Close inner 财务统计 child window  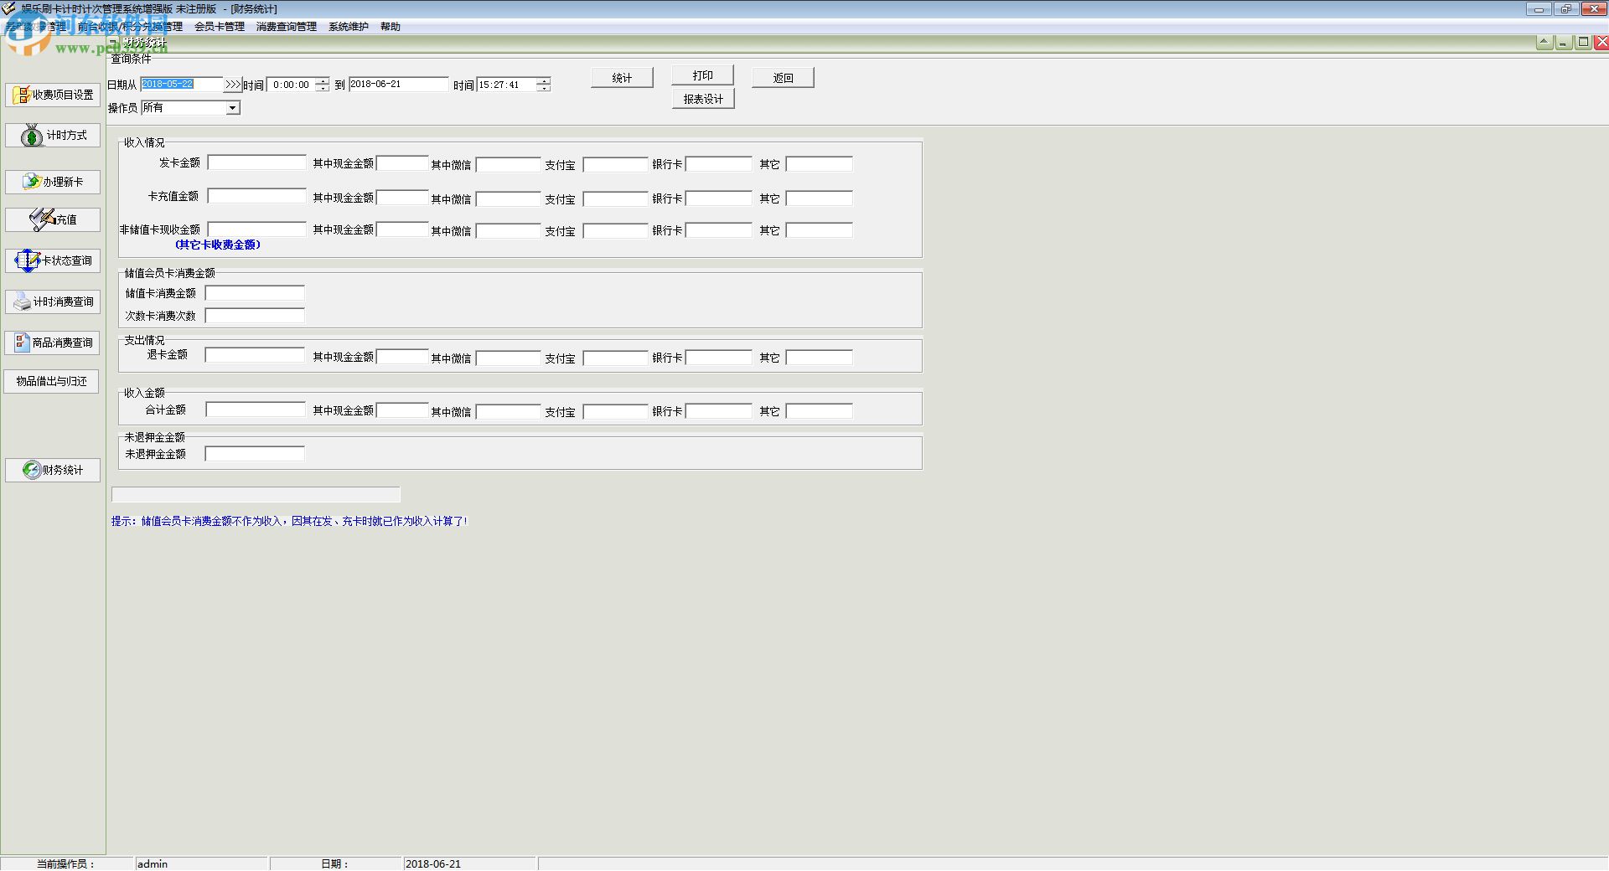(1601, 42)
